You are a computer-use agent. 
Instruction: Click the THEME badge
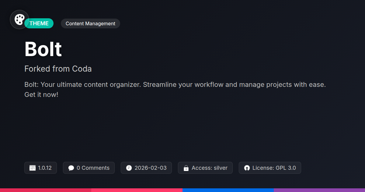pos(39,23)
